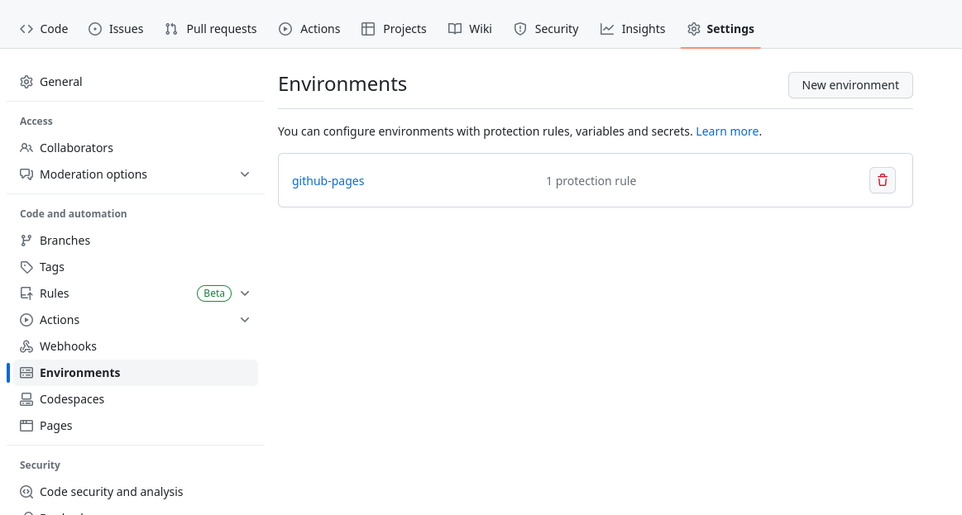Image resolution: width=962 pixels, height=515 pixels.
Task: Expand the Actions sidebar section
Action: point(245,319)
